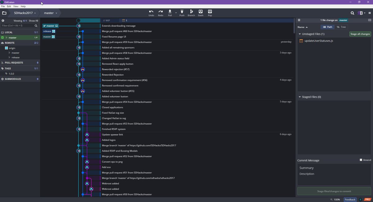Switch file view to Path
373x202 pixels.
click(328, 27)
